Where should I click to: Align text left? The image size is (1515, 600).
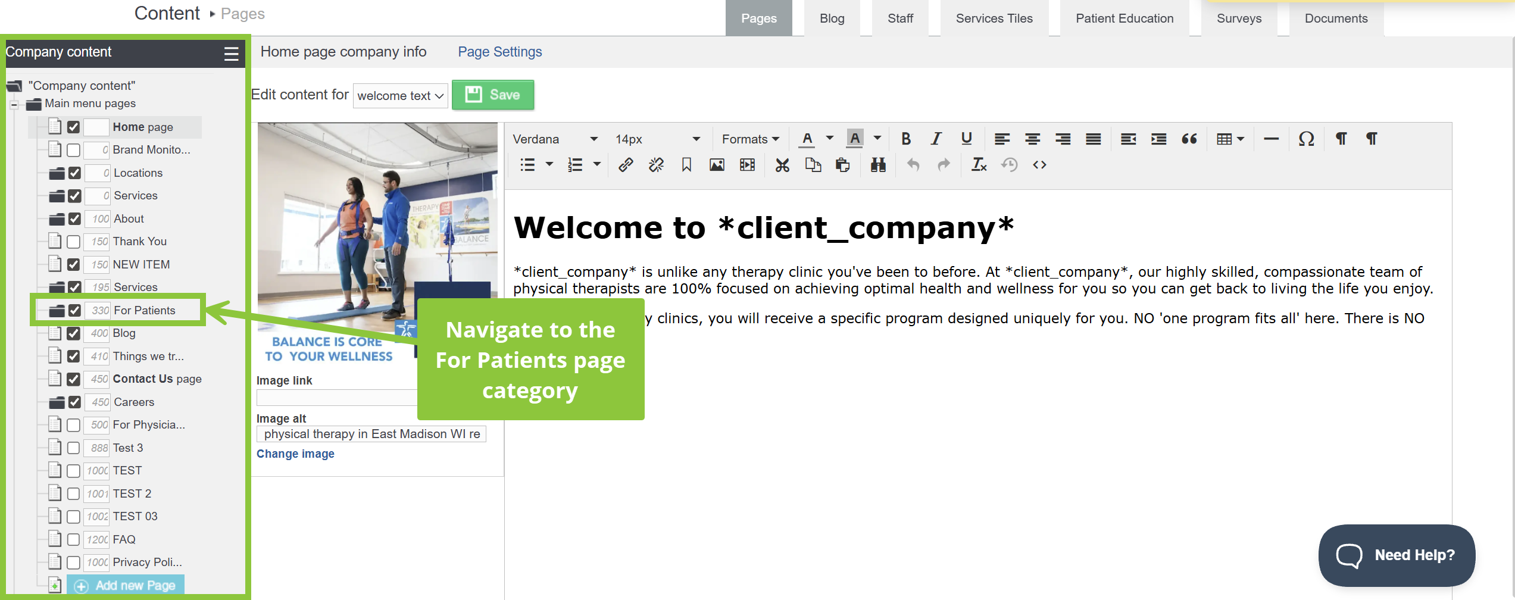tap(1002, 139)
